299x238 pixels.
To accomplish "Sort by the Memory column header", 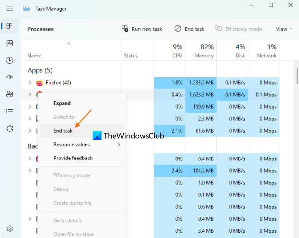I will click(x=201, y=50).
